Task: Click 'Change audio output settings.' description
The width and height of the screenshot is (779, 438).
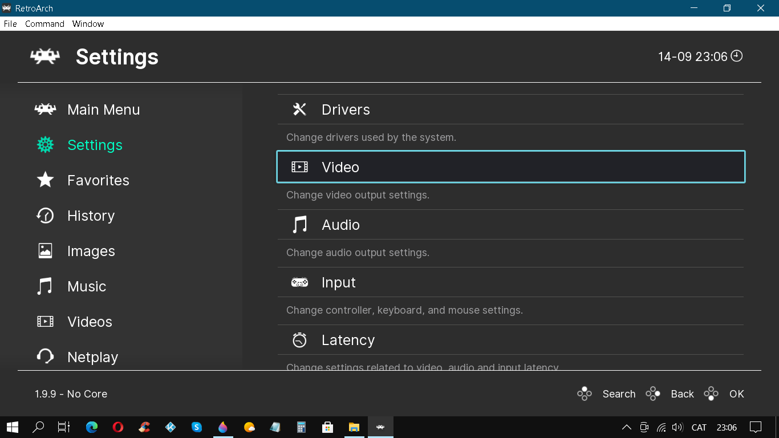Action: tap(358, 253)
